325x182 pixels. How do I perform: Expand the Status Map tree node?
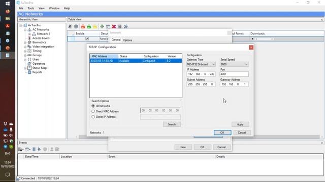[x=25, y=68]
